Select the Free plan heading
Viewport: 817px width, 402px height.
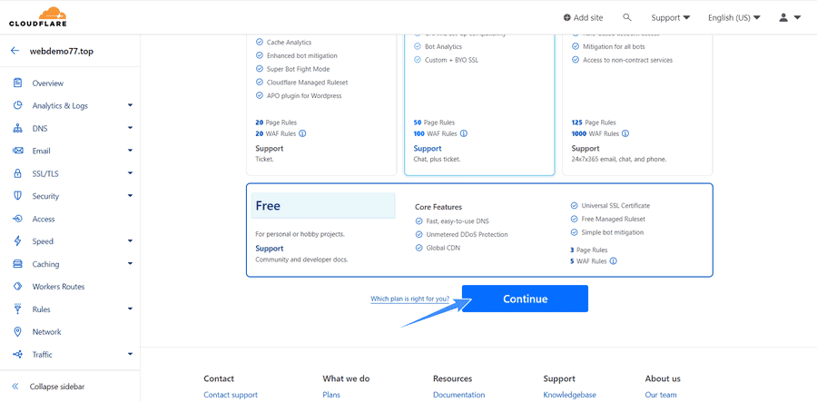pos(268,206)
